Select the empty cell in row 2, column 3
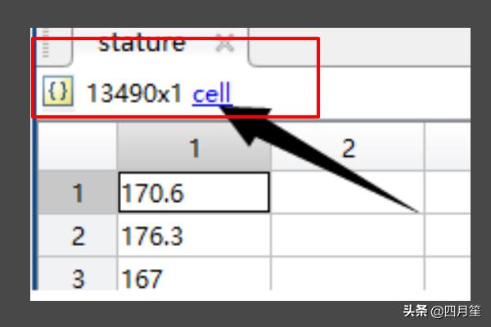This screenshot has height=327, width=491. click(448, 236)
